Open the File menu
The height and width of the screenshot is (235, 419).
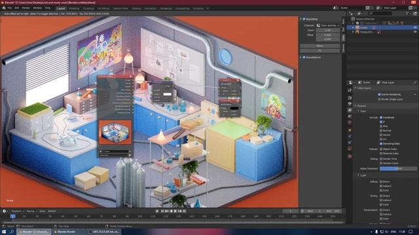[10, 8]
